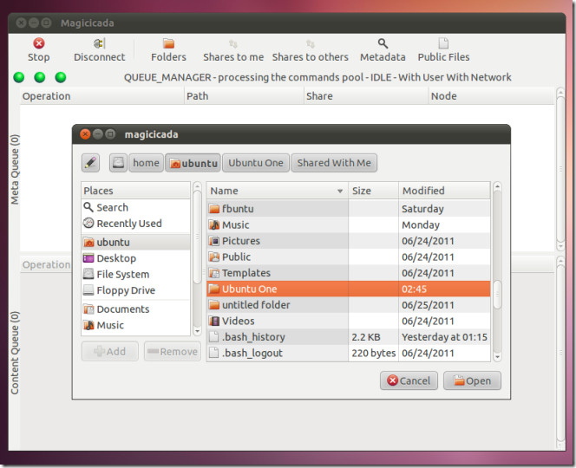The height and width of the screenshot is (468, 576).
Task: Select the Public folder row
Action: [348, 257]
